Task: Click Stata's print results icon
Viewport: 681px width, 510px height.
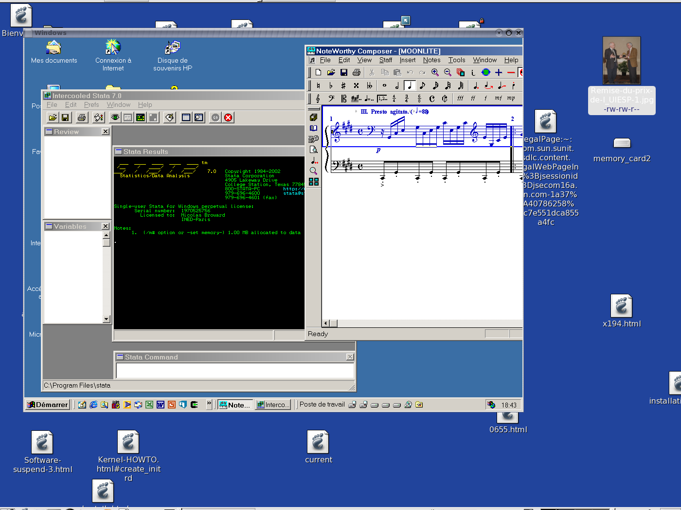Action: [82, 118]
